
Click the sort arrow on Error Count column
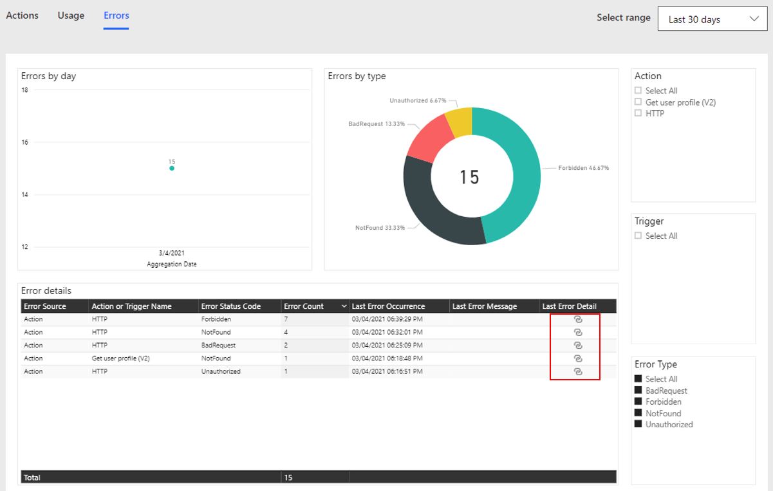[x=344, y=306]
